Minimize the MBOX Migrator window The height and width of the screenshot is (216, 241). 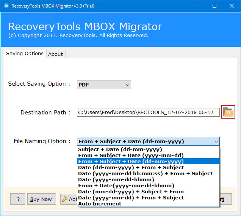pos(197,6)
